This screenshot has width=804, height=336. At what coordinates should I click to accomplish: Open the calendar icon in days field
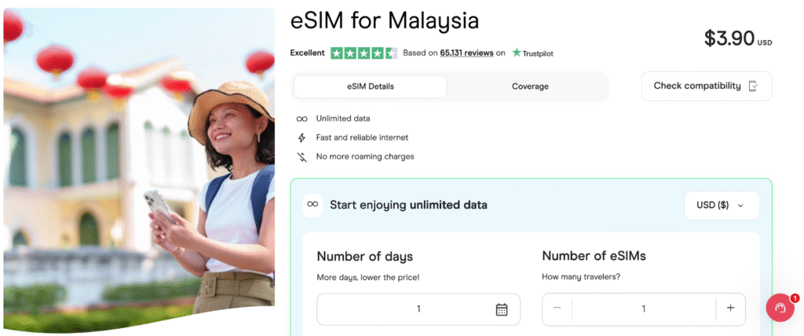coord(502,309)
